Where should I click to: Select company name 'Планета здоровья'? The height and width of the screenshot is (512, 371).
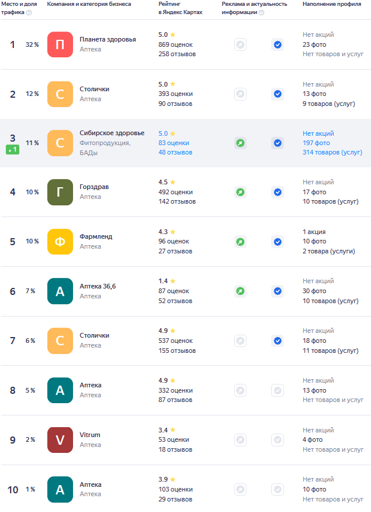tap(108, 40)
